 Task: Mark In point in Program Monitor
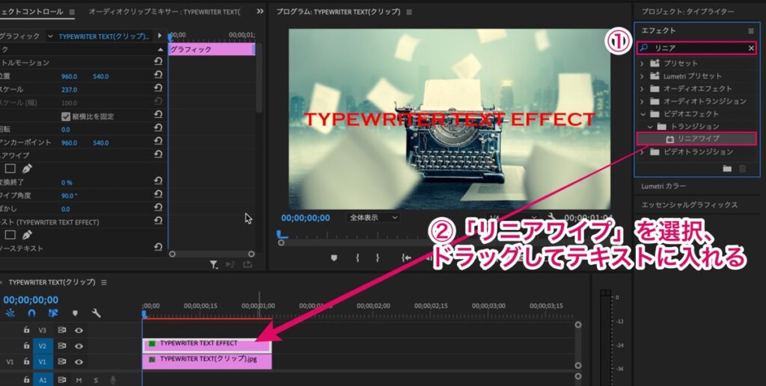[358, 258]
